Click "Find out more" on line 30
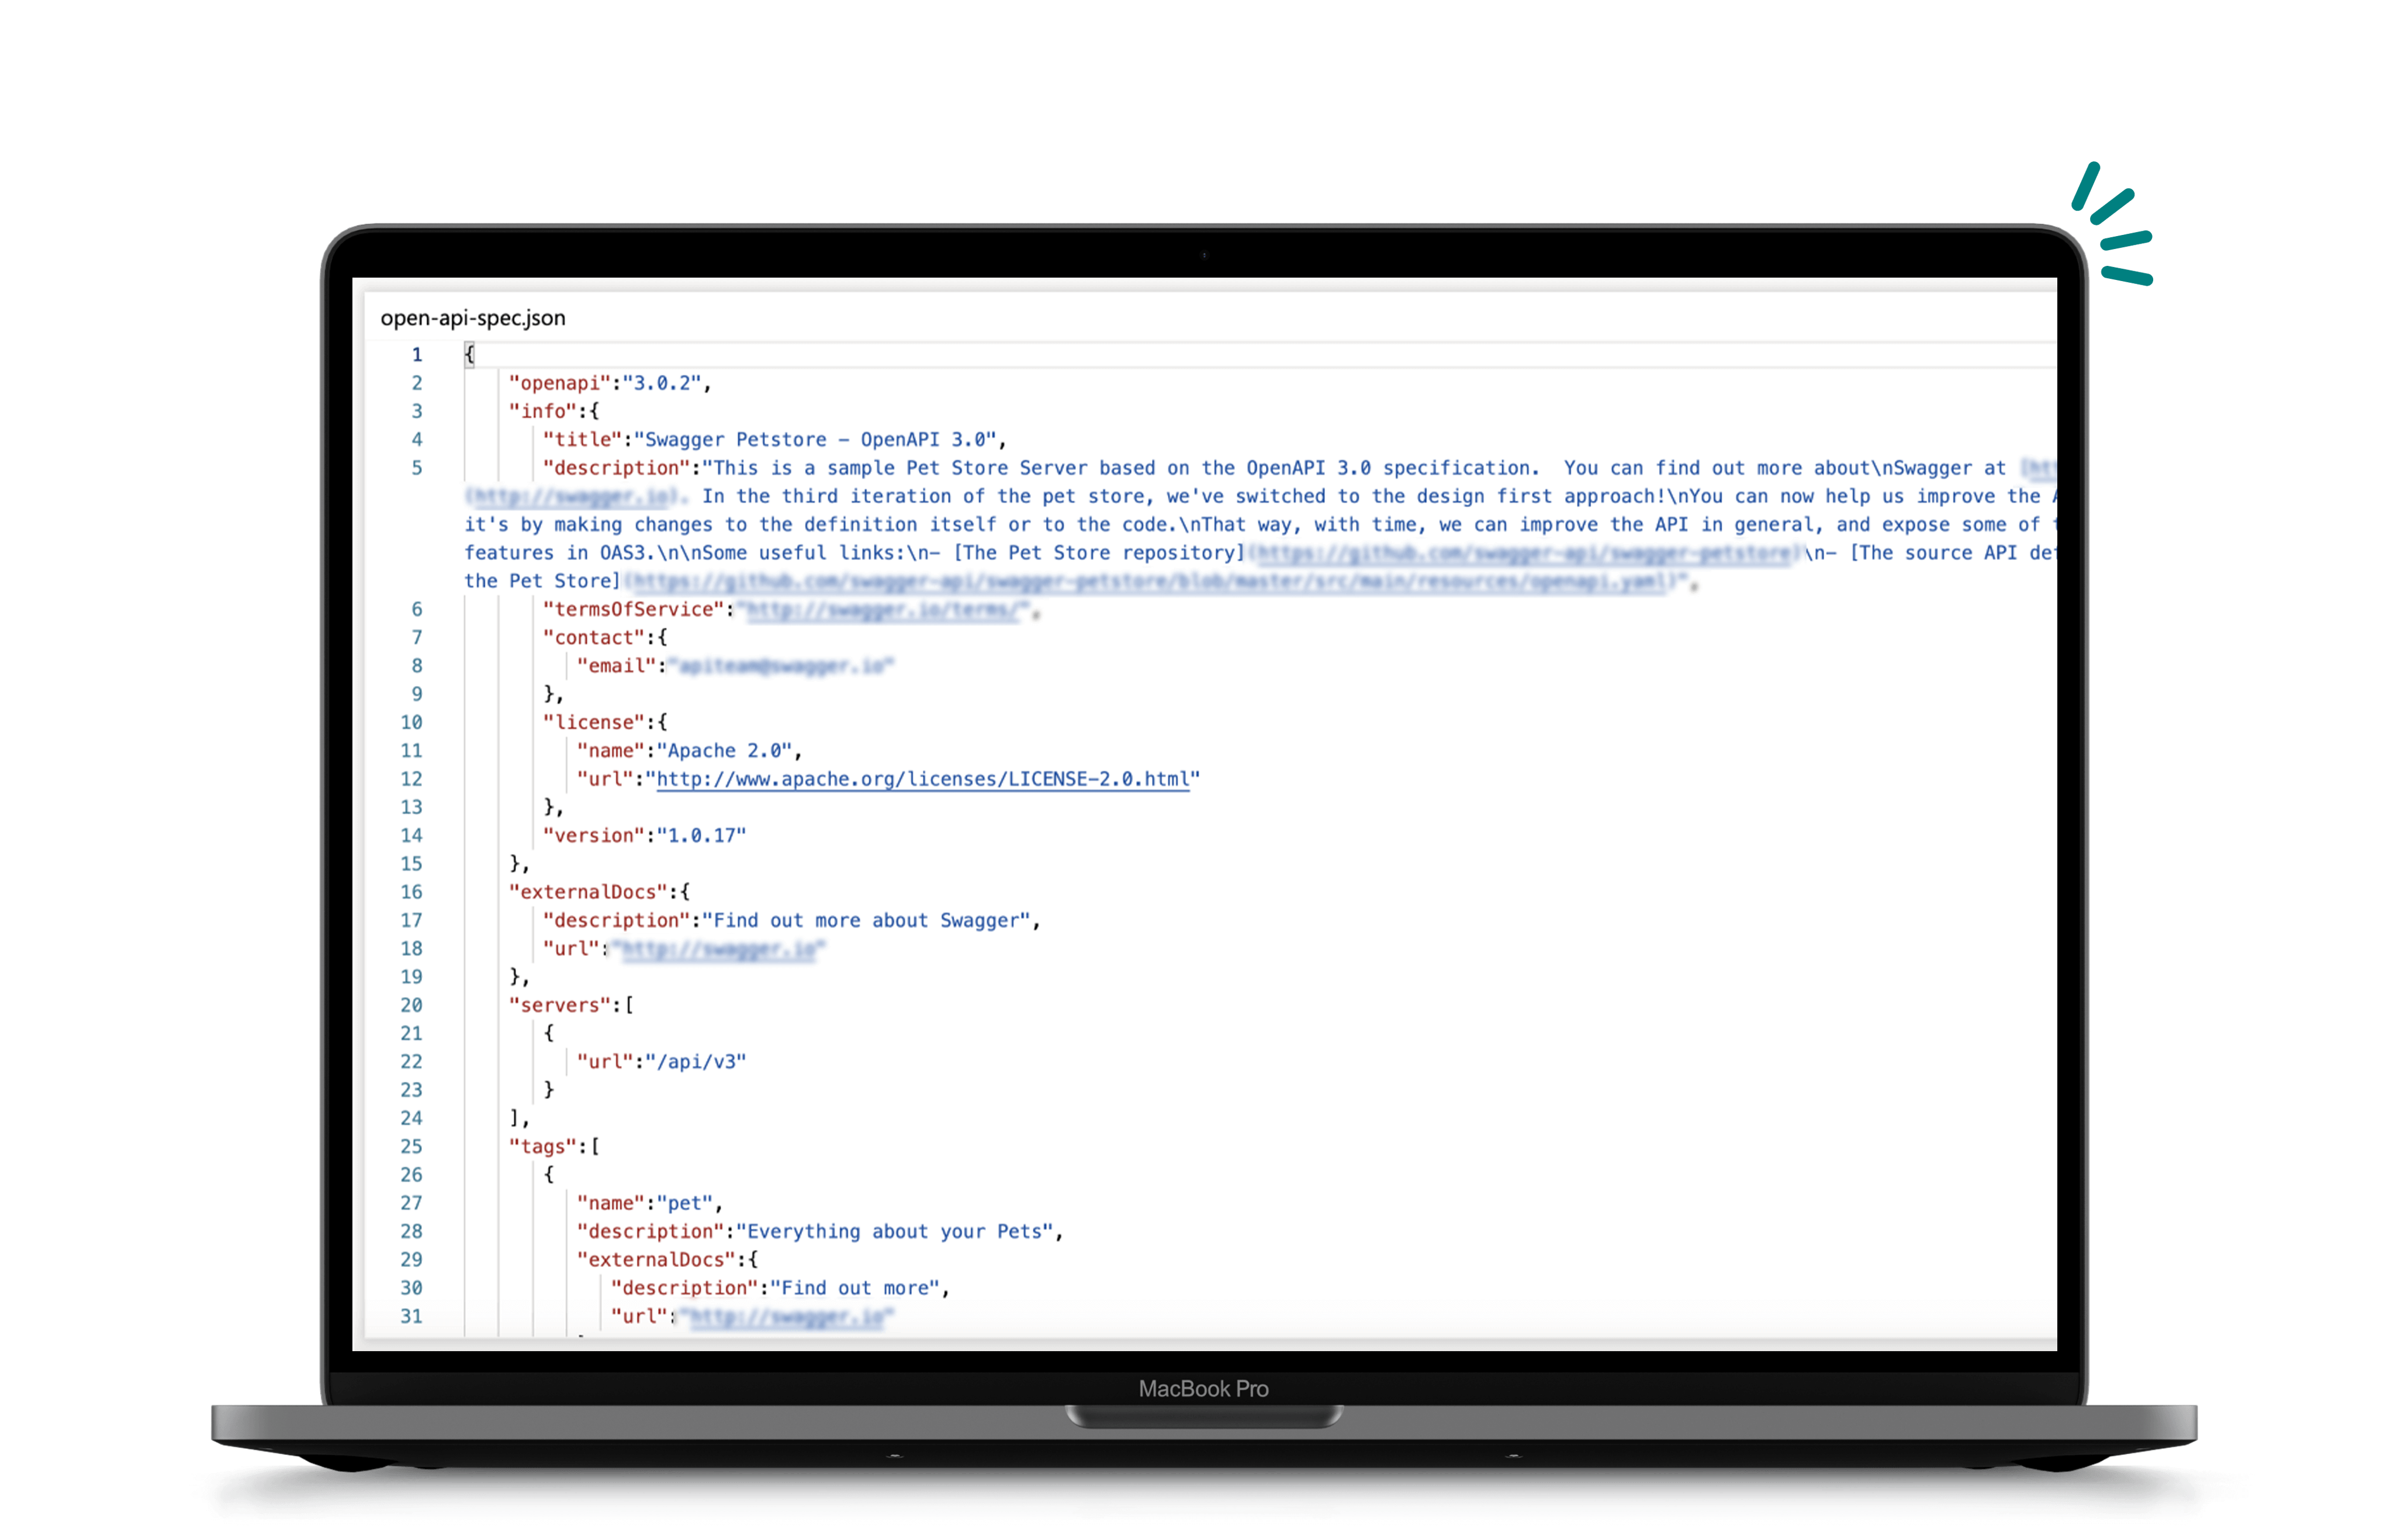The height and width of the screenshot is (1530, 2408). (x=854, y=1288)
